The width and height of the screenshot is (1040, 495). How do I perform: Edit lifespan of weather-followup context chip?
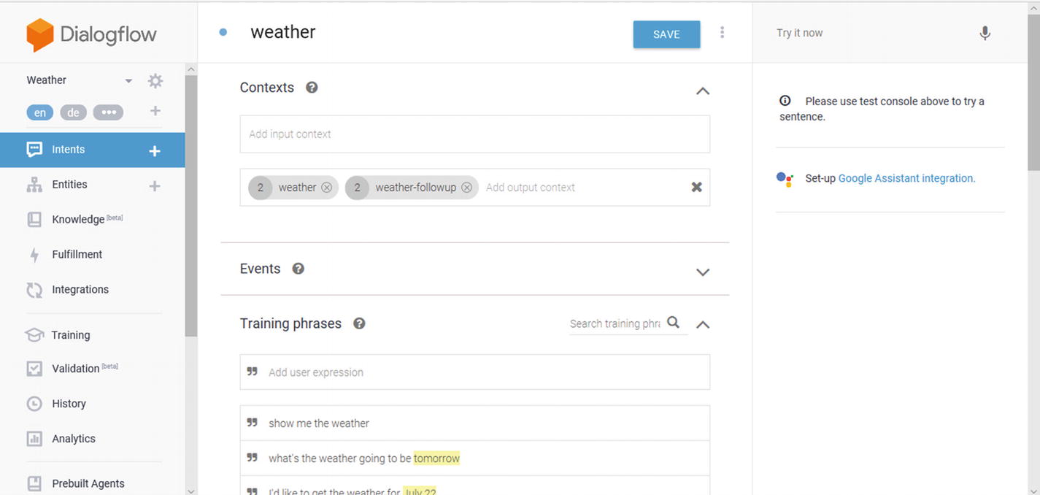357,188
